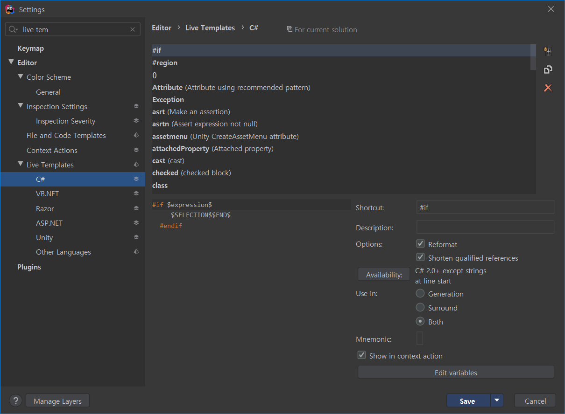Select the cast template row

341,160
